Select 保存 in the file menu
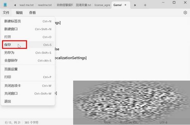This screenshot has width=190, height=125. pos(28,45)
